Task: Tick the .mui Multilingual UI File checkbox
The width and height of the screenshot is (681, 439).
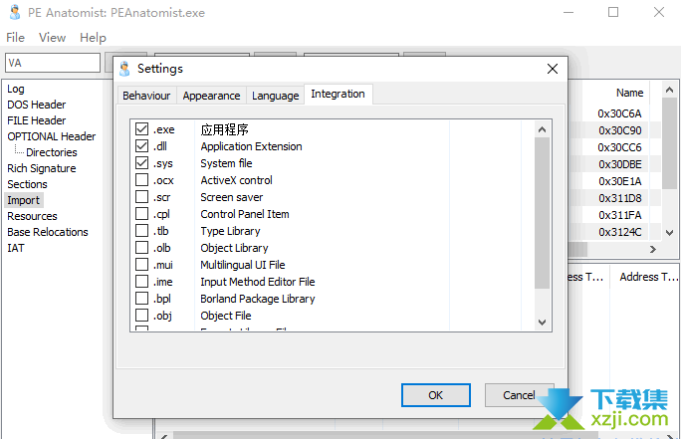Action: pos(141,265)
